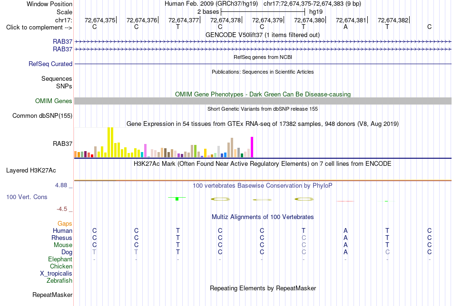The image size is (452, 306).
Task: Select the Dog species row label
Action: (x=67, y=252)
